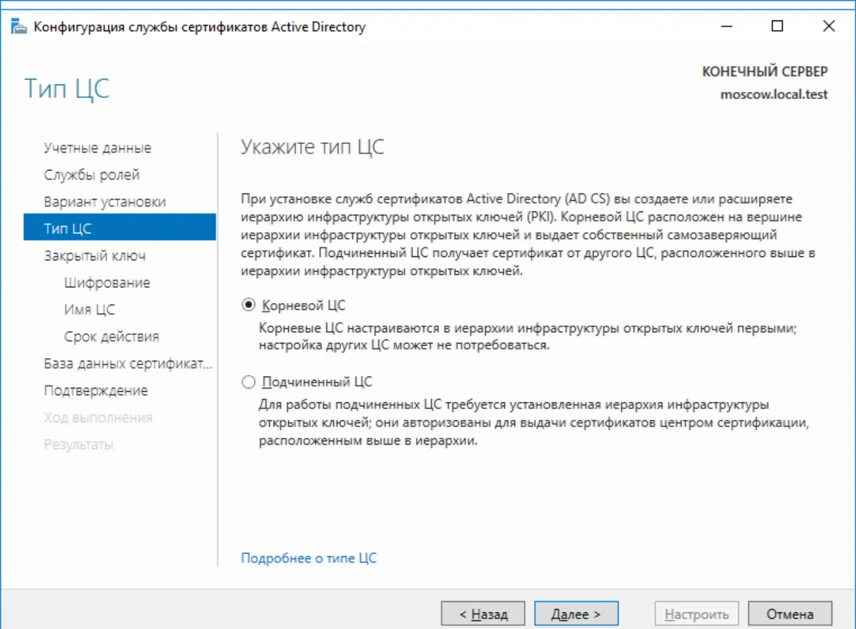
Task: Open the Закрытый ключ step
Action: [x=95, y=256]
